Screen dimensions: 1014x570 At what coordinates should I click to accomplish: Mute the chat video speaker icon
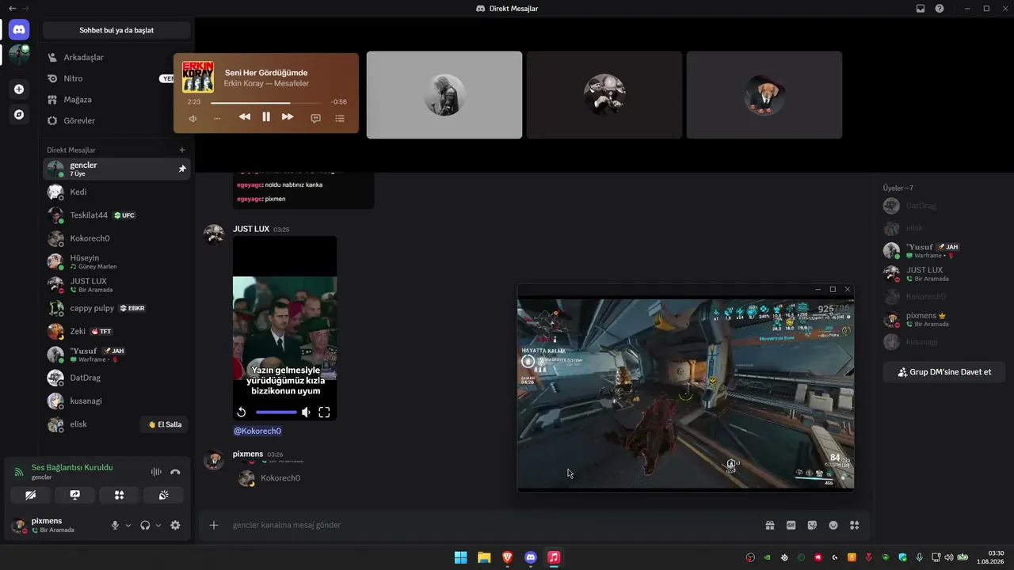pos(306,412)
